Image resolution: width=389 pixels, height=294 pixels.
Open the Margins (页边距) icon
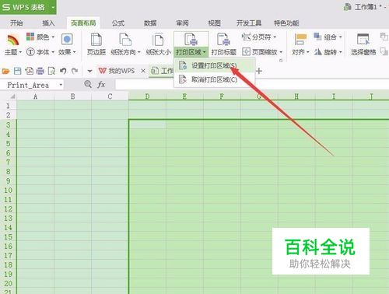coord(96,40)
